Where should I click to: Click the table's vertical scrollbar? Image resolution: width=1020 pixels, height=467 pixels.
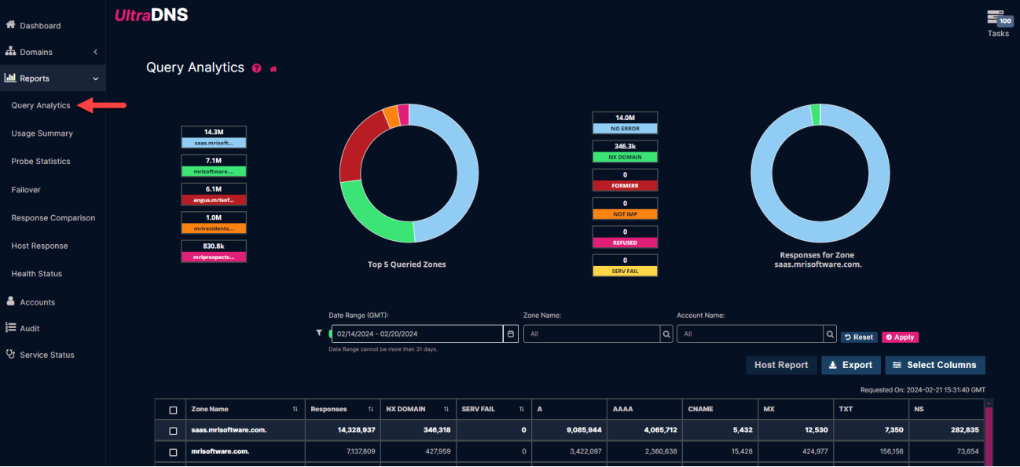click(989, 432)
